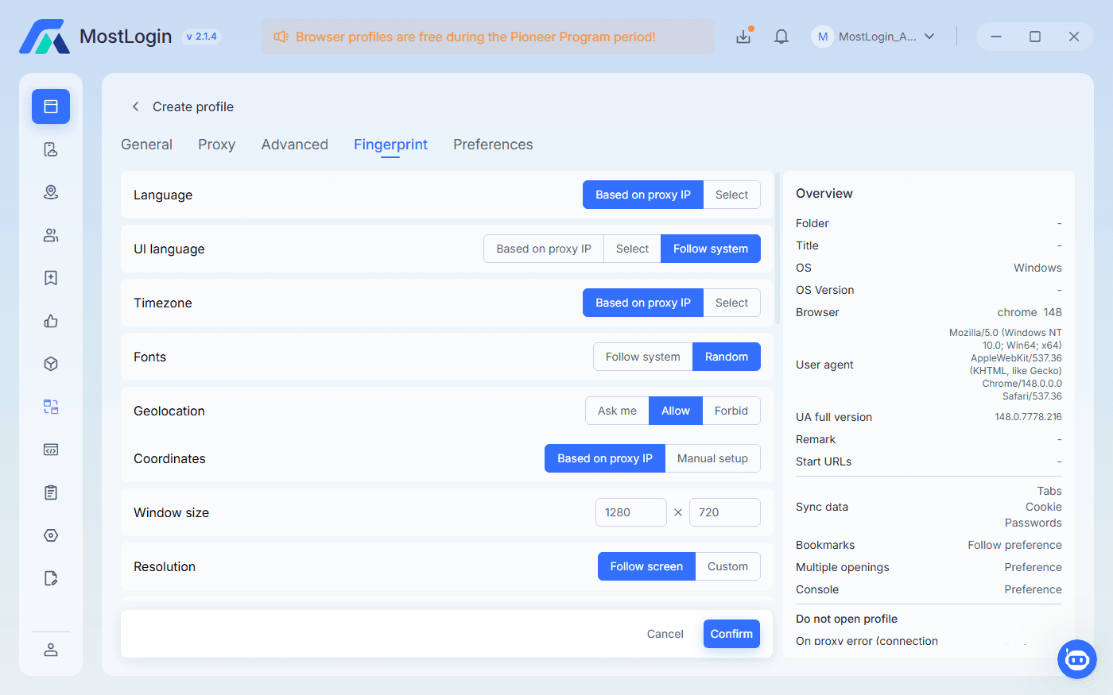Click the OS value Windows

pyautogui.click(x=1037, y=268)
